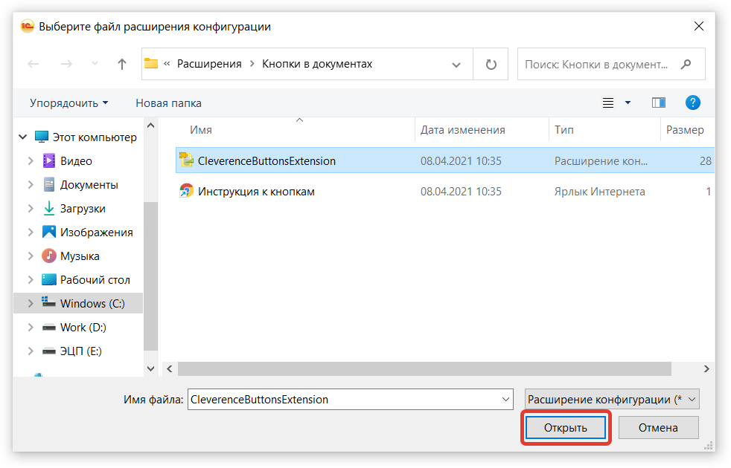731x468 pixels.
Task: Select the Инструкция к кнопкам shortcut
Action: click(256, 192)
